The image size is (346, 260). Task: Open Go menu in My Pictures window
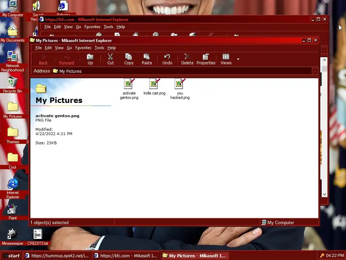pyautogui.click(x=69, y=48)
